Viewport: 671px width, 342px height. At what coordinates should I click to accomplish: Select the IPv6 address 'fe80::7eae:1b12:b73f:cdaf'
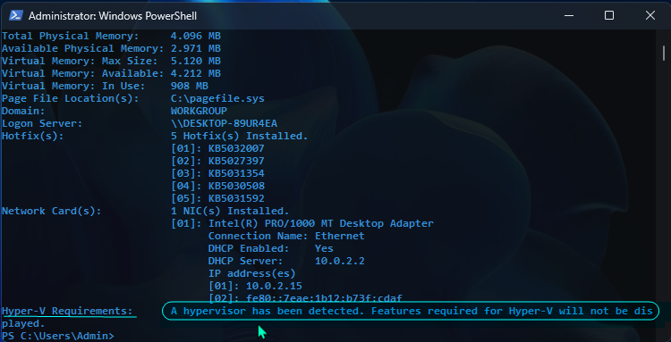tap(324, 298)
